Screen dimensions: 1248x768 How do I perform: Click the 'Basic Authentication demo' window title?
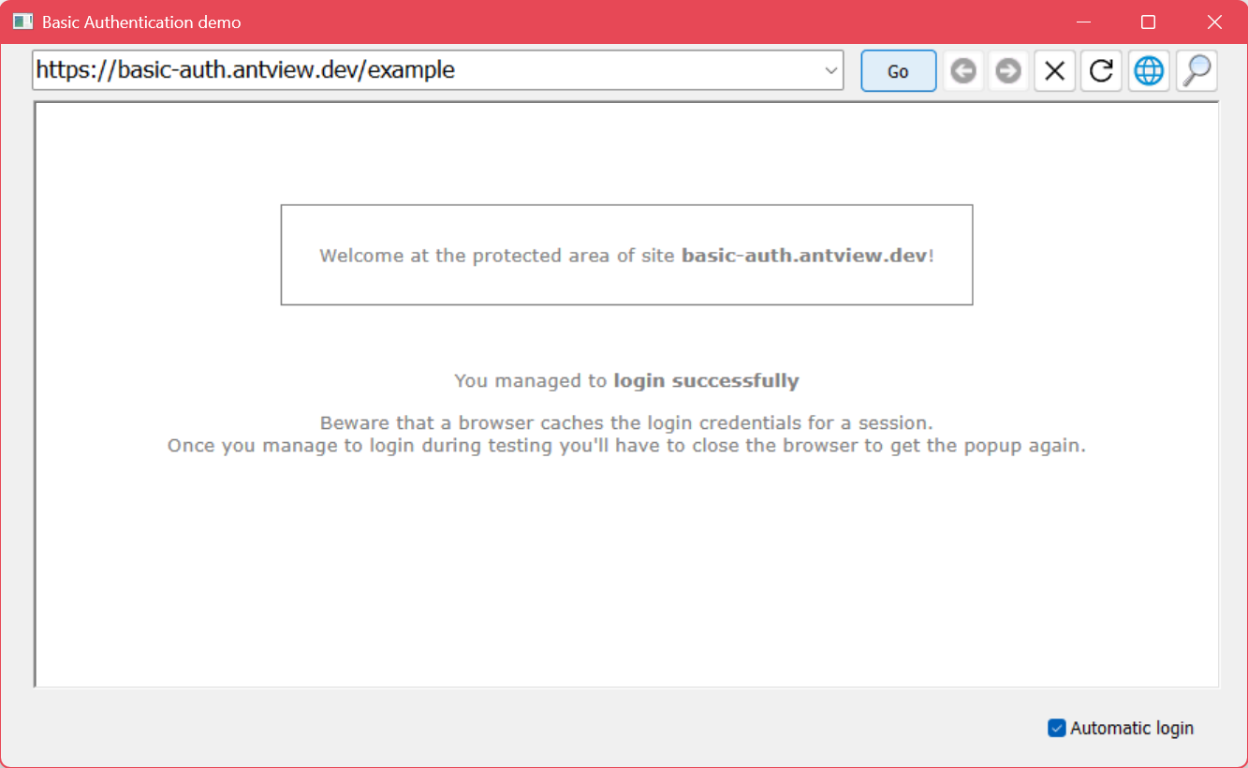(x=141, y=22)
